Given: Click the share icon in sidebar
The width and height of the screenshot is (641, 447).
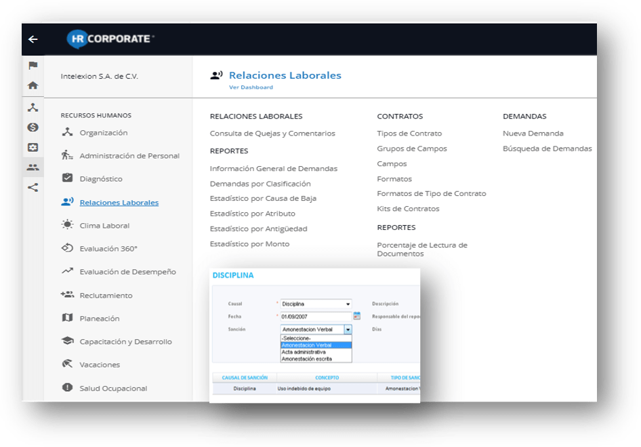Looking at the screenshot, I should (x=33, y=188).
